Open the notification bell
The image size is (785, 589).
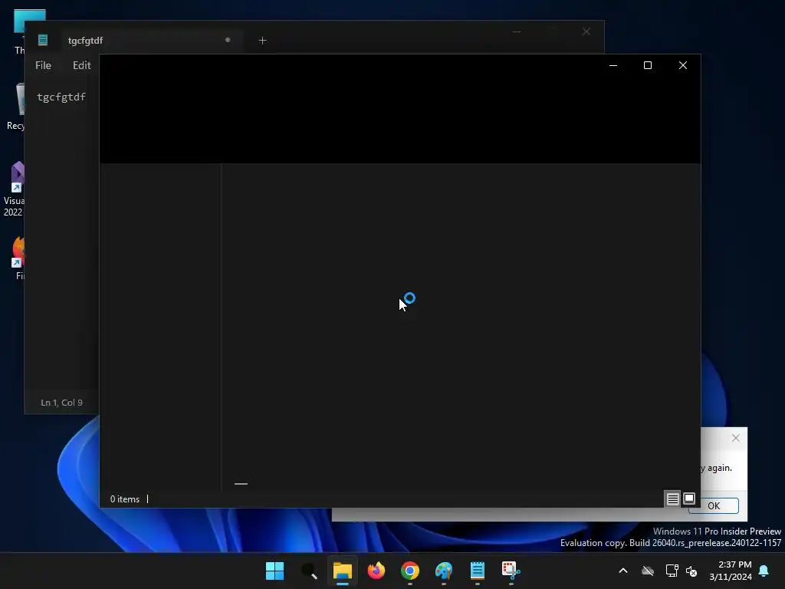(764, 571)
